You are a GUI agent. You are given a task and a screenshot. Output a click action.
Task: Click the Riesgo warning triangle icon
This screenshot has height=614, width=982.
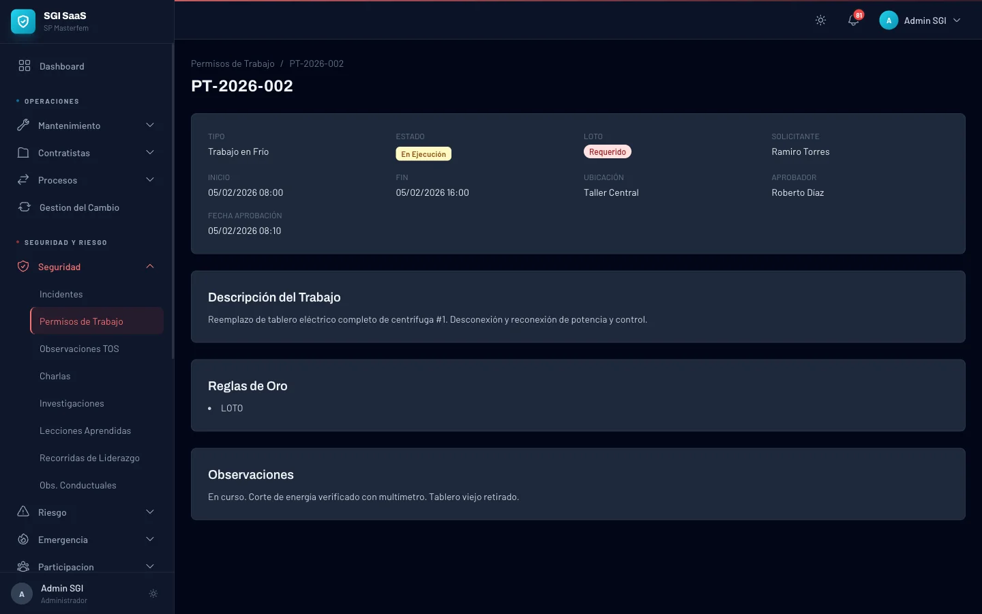point(23,512)
